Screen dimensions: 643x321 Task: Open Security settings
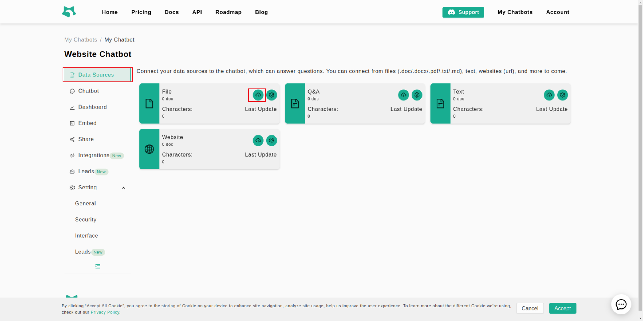click(x=97, y=219)
